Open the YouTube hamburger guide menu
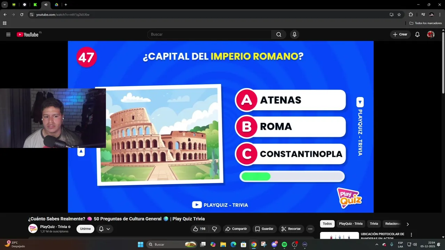The height and width of the screenshot is (250, 445). (8, 34)
